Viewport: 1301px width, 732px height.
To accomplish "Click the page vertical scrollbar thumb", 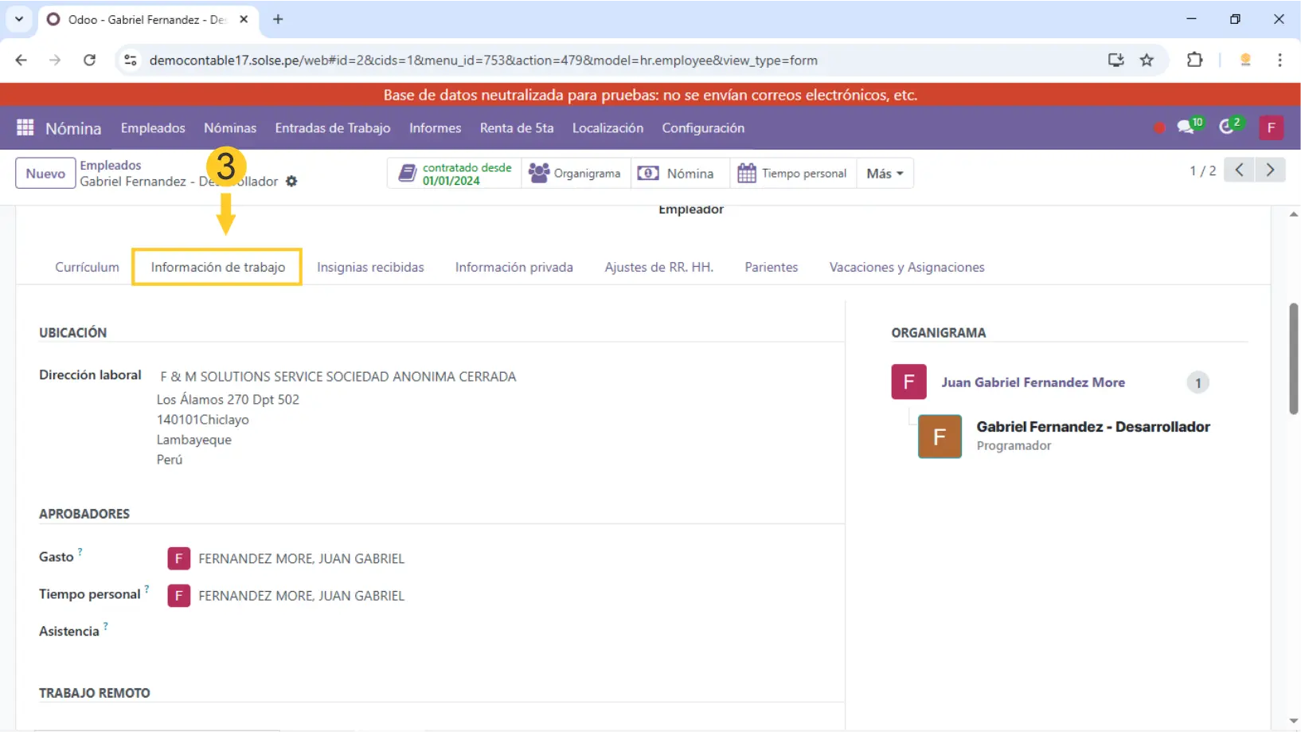I will (x=1293, y=358).
